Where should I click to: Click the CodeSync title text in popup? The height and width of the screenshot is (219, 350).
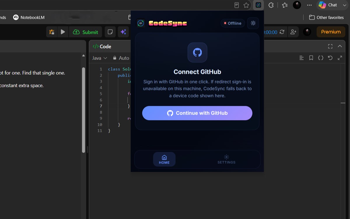[x=168, y=23]
